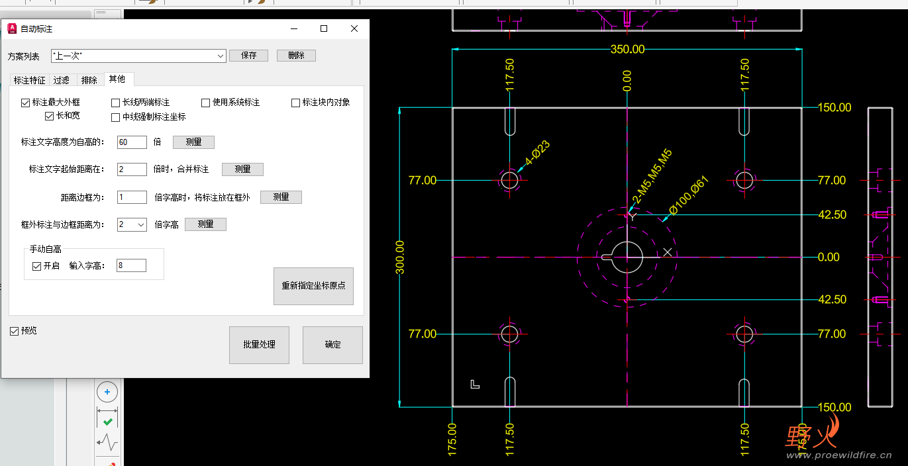This screenshot has height=466, width=908.
Task: Focus the text height multiplier field showing 60
Action: [x=132, y=142]
